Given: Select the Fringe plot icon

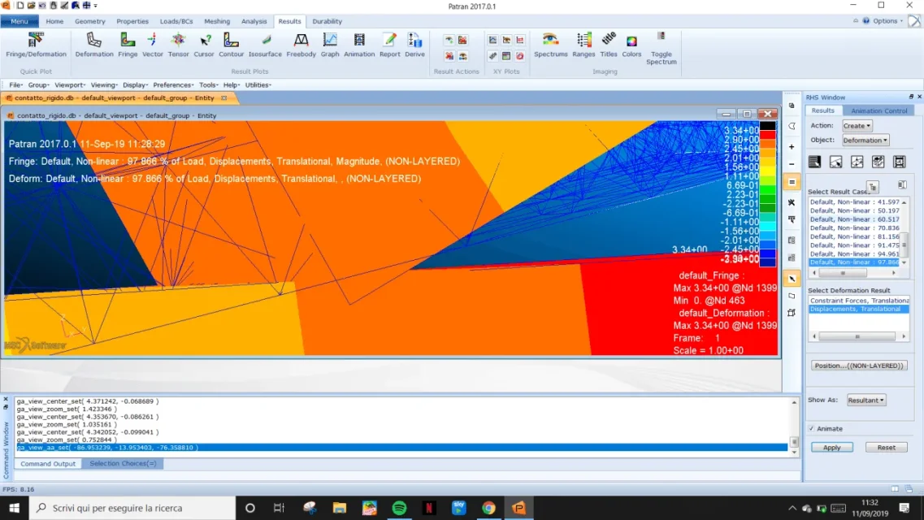Looking at the screenshot, I should point(128,45).
